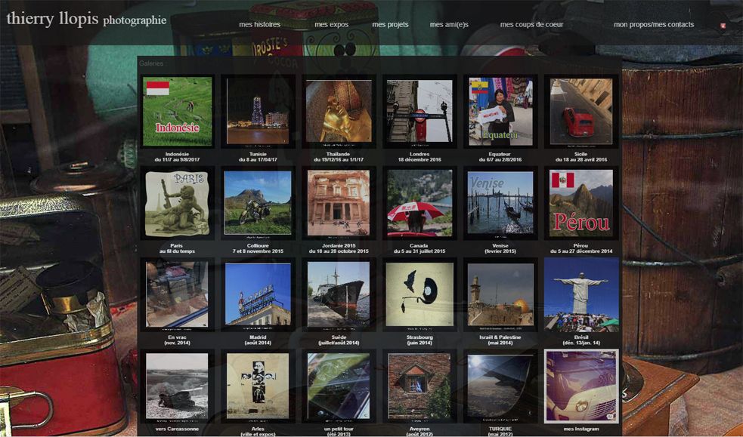Screen dimensions: 743x437
Task: Open 'mon propos/mes contacts' page
Action: coord(653,25)
